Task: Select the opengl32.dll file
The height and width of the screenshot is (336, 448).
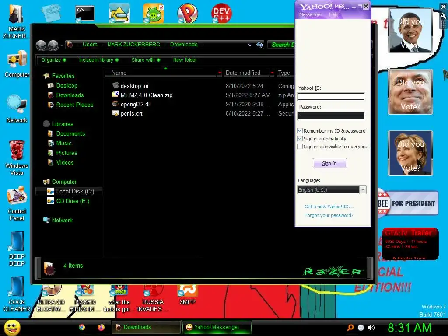Action: 136,104
